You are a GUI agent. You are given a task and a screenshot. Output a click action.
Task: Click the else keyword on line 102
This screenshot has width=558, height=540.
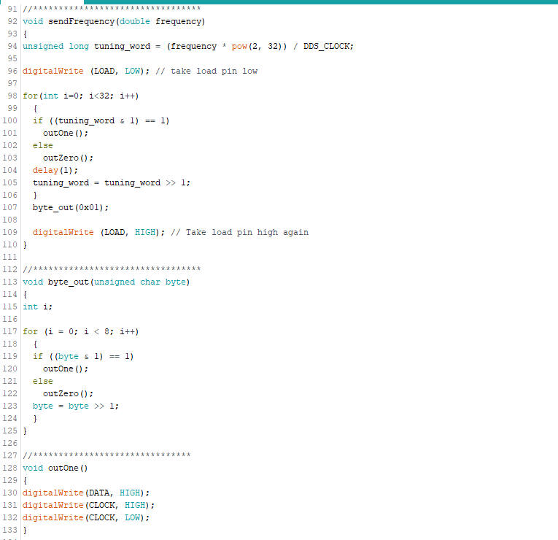tap(42, 145)
